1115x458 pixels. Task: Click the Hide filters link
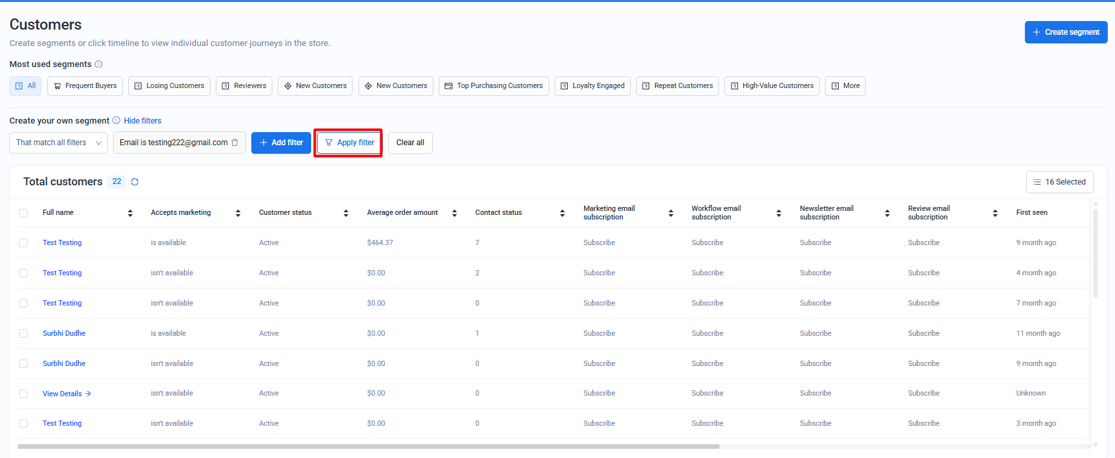pyautogui.click(x=143, y=121)
